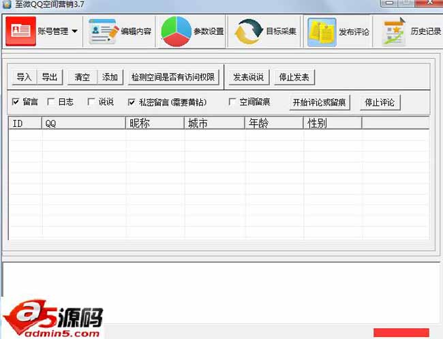
Task: Click the 添加 button
Action: point(110,77)
